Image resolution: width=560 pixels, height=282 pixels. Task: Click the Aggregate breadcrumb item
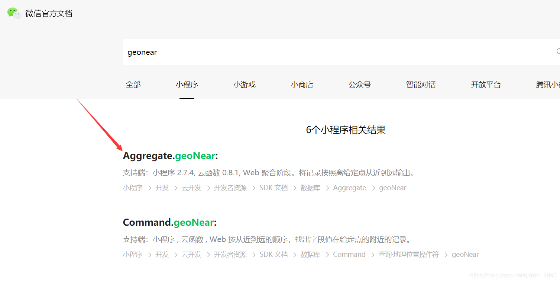pyautogui.click(x=349, y=188)
